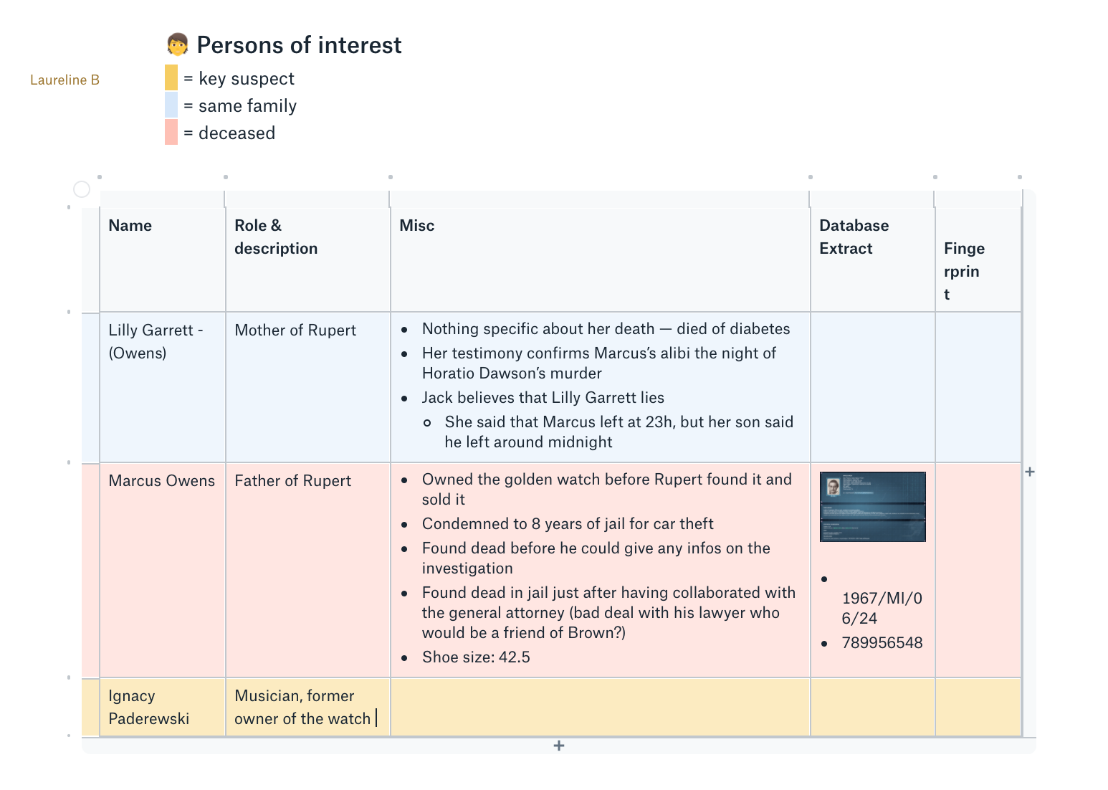Click empty Database Extract cell for Ignacy Paderewski
Viewport: 1108px width, 790px height.
click(x=873, y=708)
